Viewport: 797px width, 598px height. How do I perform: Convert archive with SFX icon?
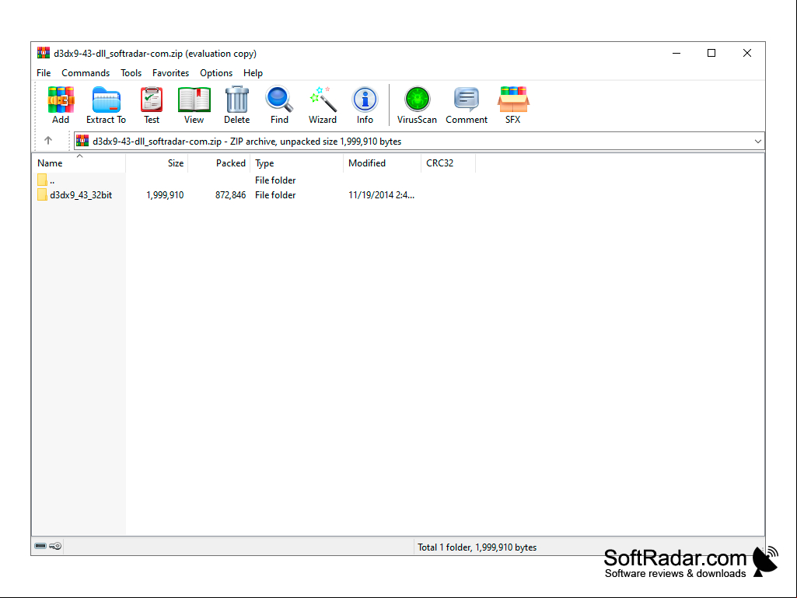coord(513,105)
